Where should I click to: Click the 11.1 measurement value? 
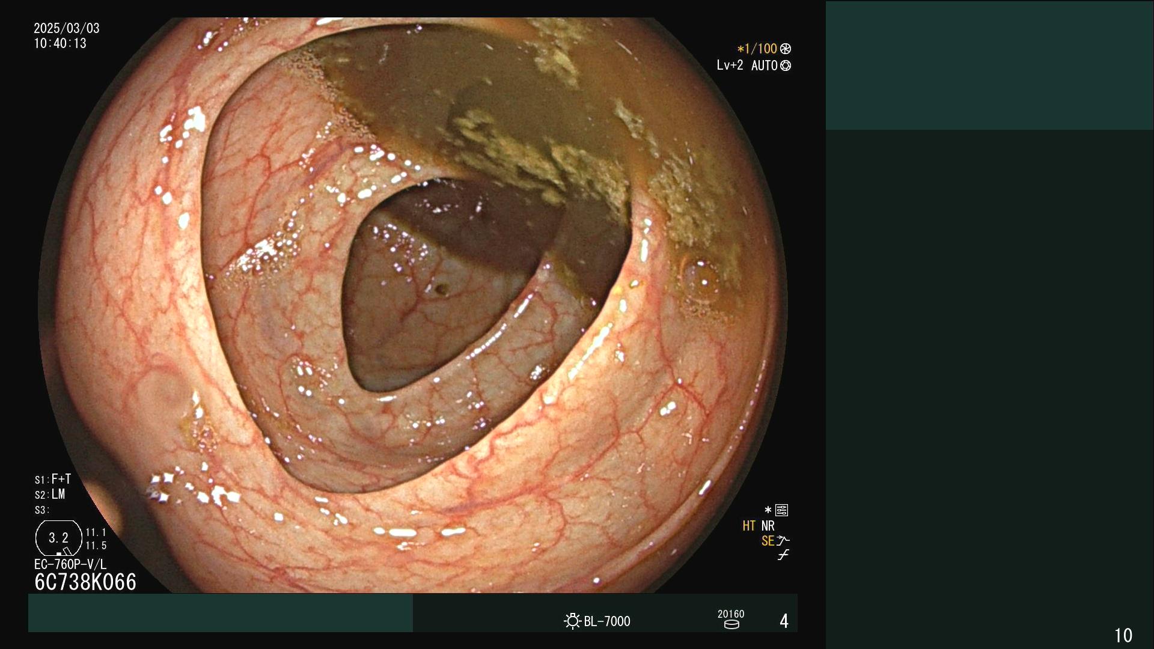point(96,532)
